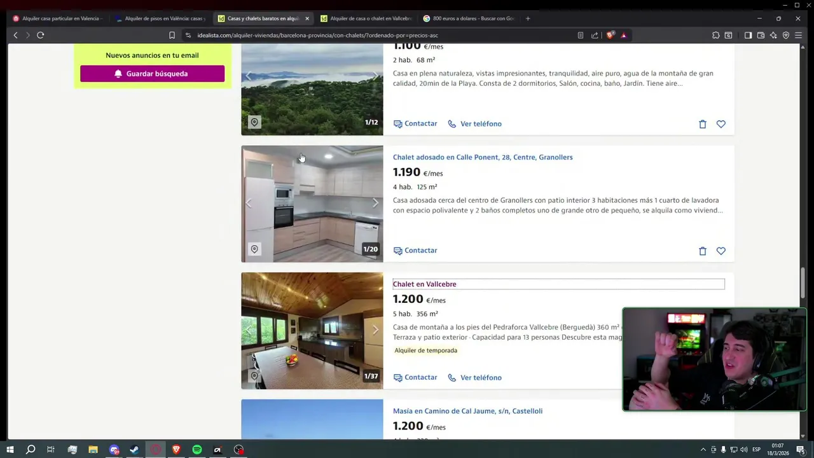This screenshot has height=458, width=814.
Task: Open the volume control in system tray
Action: (x=744, y=450)
